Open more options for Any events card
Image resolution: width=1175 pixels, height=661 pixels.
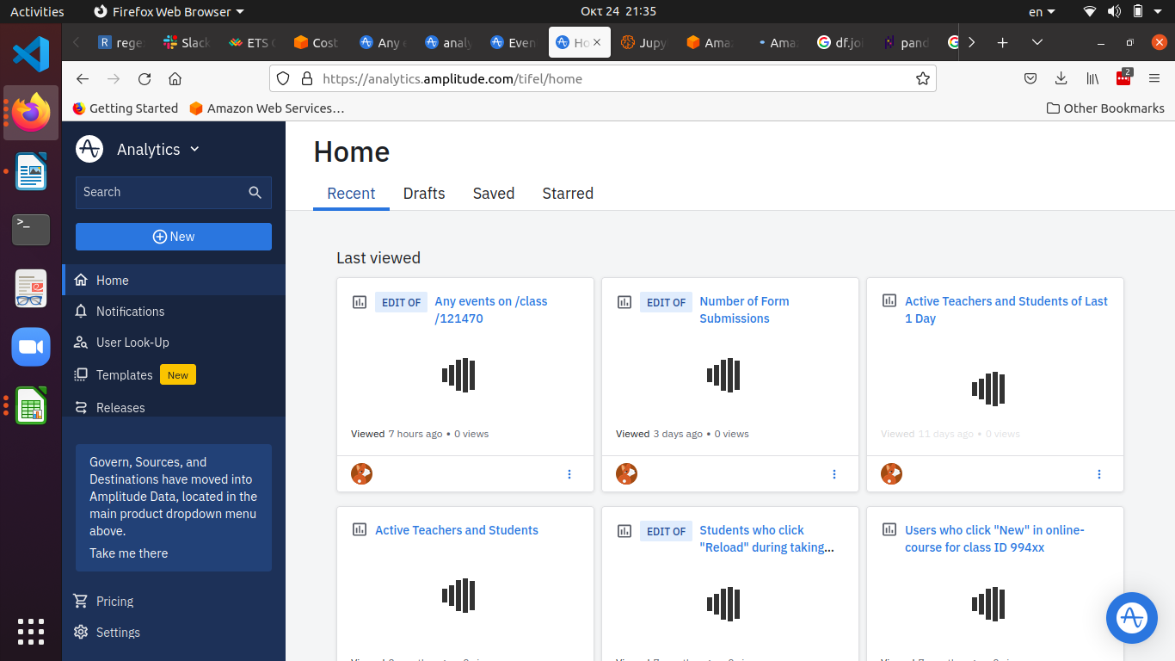tap(569, 474)
